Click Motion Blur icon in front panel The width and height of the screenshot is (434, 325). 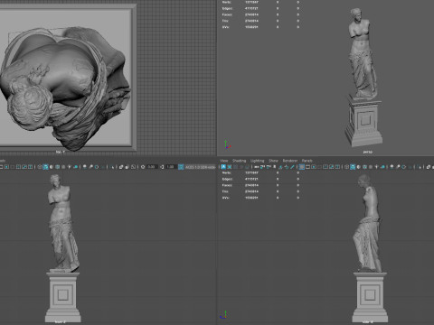(x=90, y=167)
